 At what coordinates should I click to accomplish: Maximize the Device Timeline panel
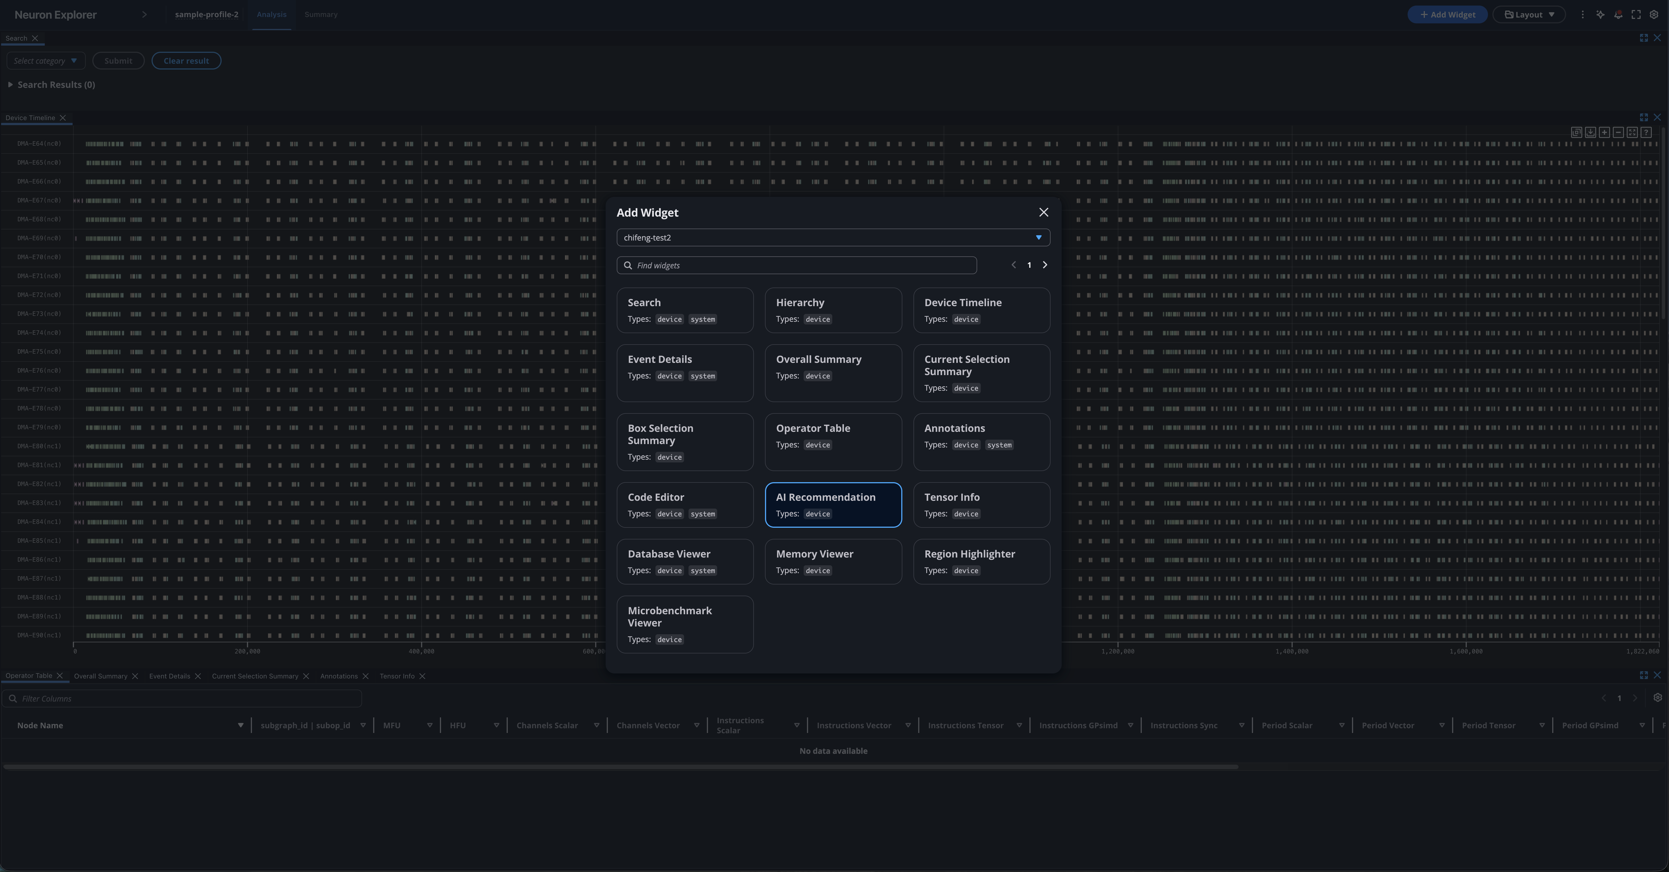pos(1644,117)
